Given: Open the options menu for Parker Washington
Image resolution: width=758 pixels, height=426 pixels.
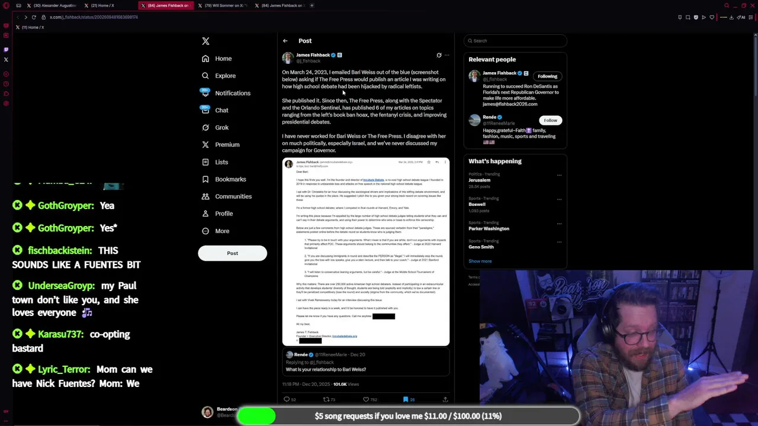Looking at the screenshot, I should (559, 224).
